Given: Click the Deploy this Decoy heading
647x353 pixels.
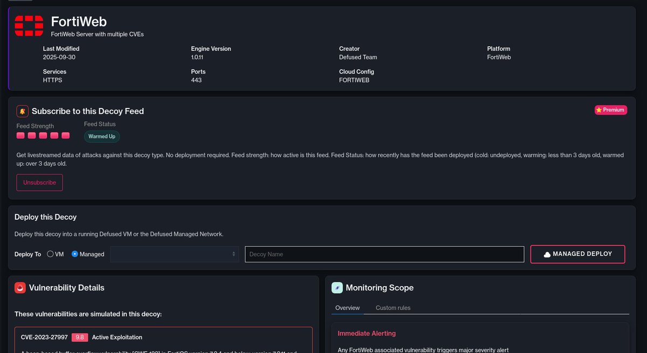Looking at the screenshot, I should pos(46,217).
